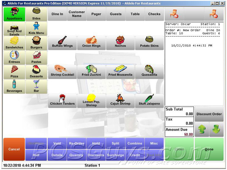This screenshot has width=227, height=170.
Task: Open the Sides category
Action: pos(36,14)
